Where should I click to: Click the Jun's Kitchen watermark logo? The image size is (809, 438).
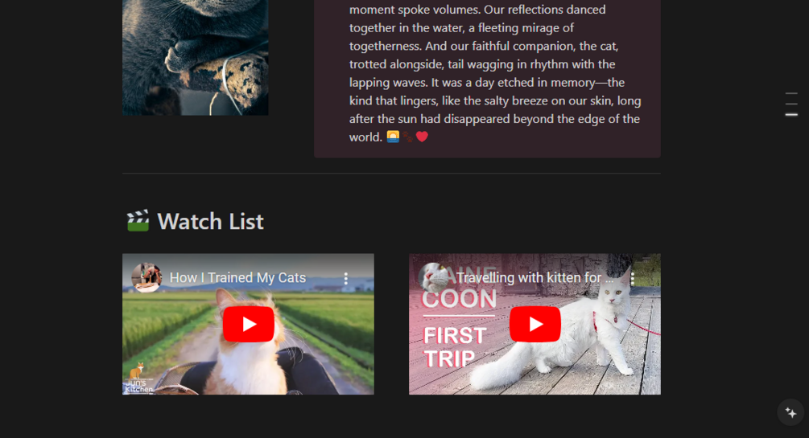tap(138, 379)
